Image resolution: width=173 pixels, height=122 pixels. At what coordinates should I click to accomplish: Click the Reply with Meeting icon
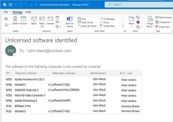click(x=57, y=17)
